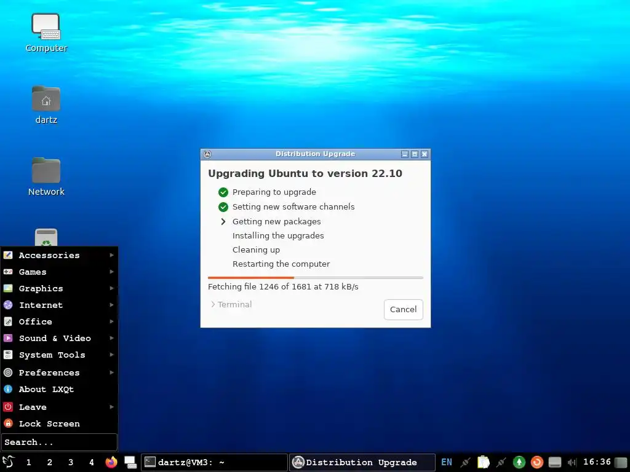Click the Games controller icon
Screen dimensions: 630x472
pos(8,272)
